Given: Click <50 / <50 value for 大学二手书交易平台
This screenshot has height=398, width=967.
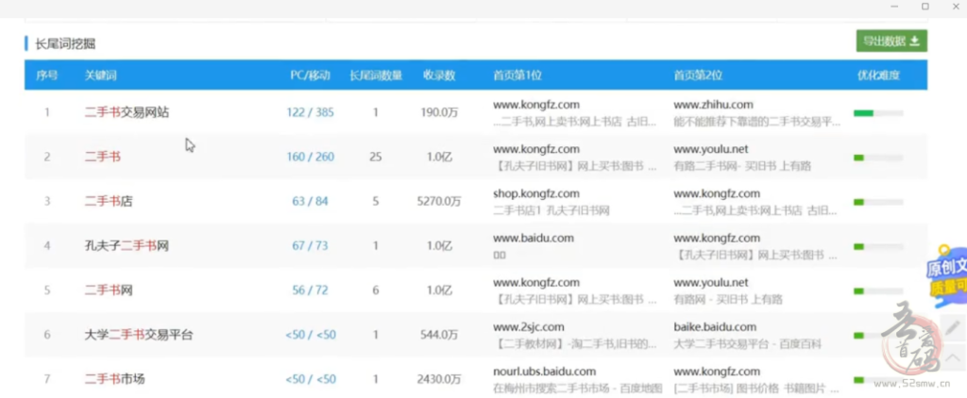Looking at the screenshot, I should pyautogui.click(x=310, y=335).
